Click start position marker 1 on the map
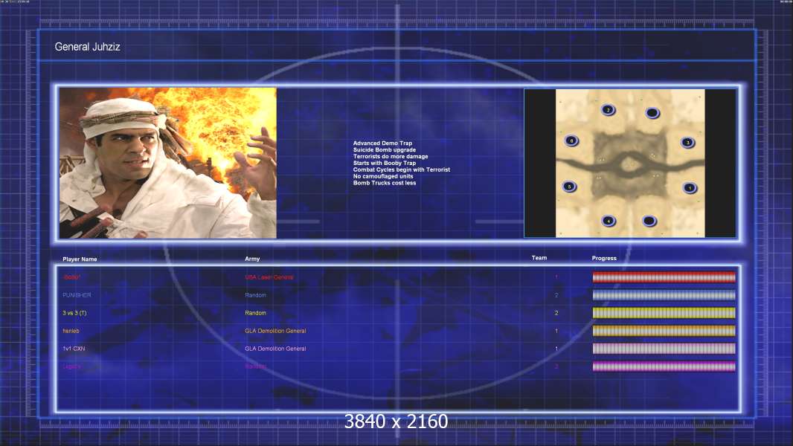 (x=690, y=188)
